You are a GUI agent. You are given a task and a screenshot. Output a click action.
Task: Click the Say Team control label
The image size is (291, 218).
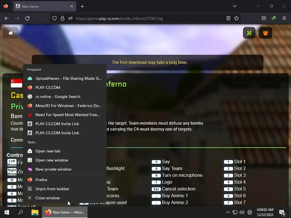click(x=172, y=169)
